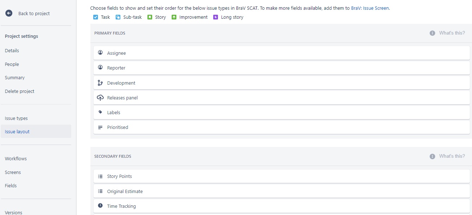Click the Task issue type checkbox icon

96,17
